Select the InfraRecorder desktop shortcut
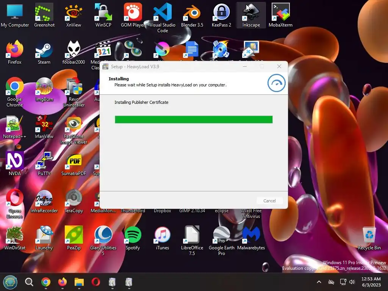 pos(44,201)
